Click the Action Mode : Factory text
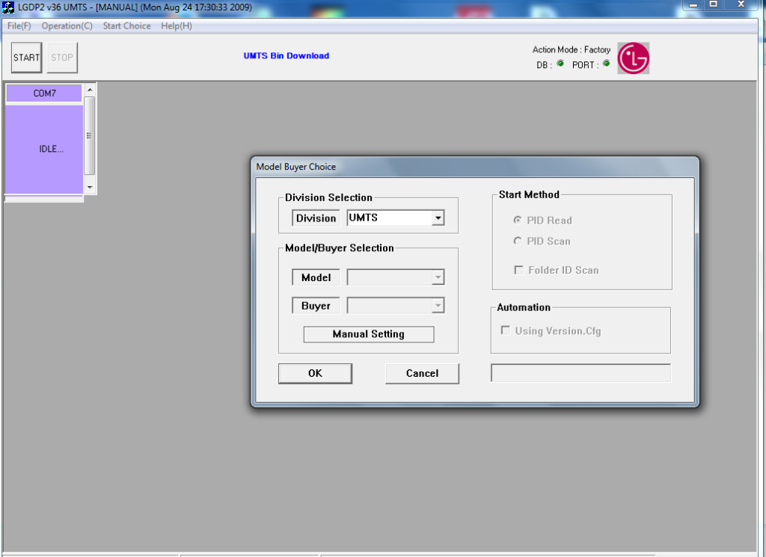This screenshot has height=557, width=766. (571, 50)
